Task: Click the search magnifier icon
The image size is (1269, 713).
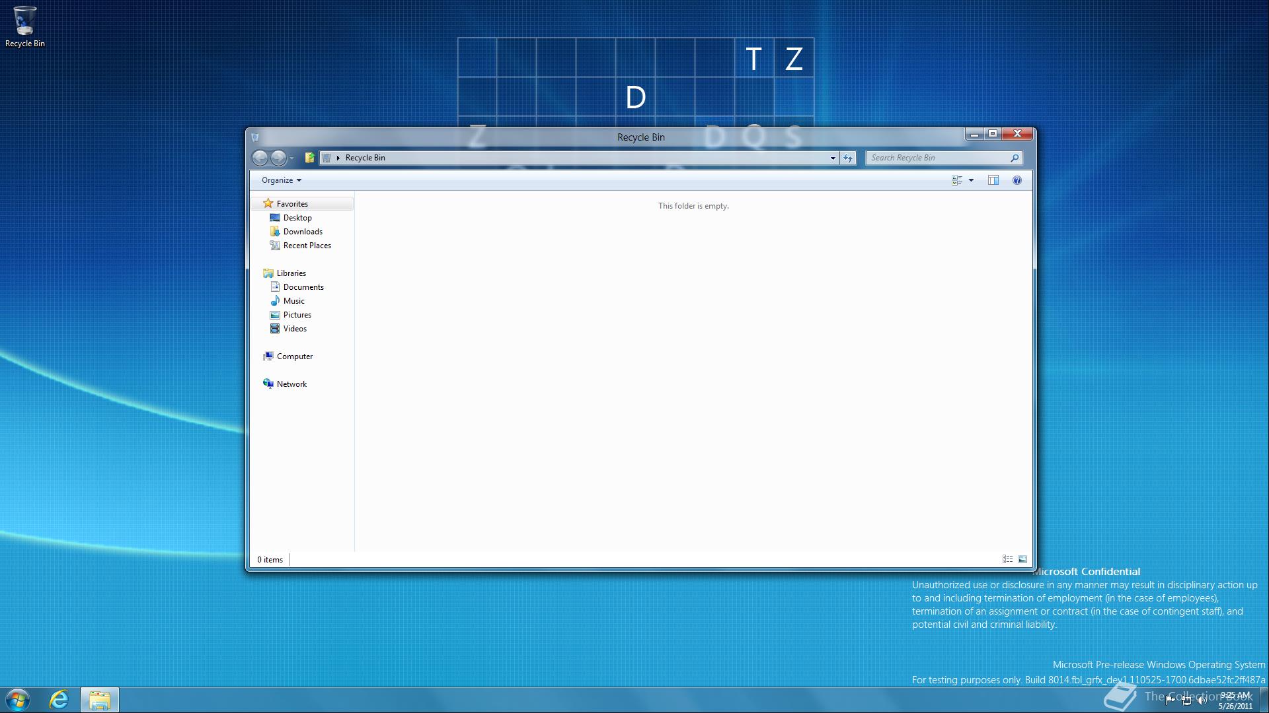Action: [x=1015, y=158]
